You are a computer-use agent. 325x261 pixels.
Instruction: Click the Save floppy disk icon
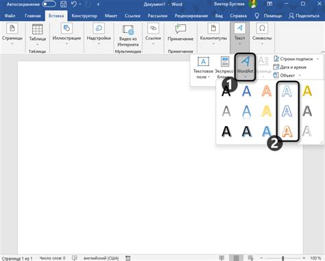[63, 4]
